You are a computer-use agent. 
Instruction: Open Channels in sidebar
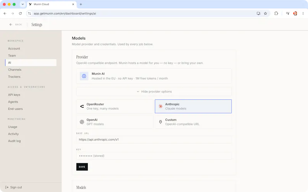(15, 70)
